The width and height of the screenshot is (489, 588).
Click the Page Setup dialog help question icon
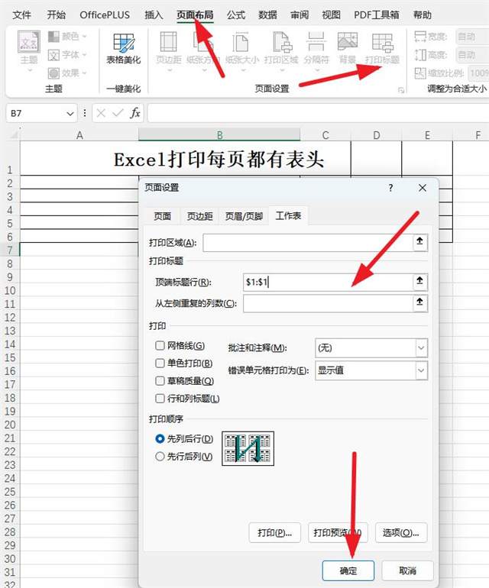tap(390, 188)
